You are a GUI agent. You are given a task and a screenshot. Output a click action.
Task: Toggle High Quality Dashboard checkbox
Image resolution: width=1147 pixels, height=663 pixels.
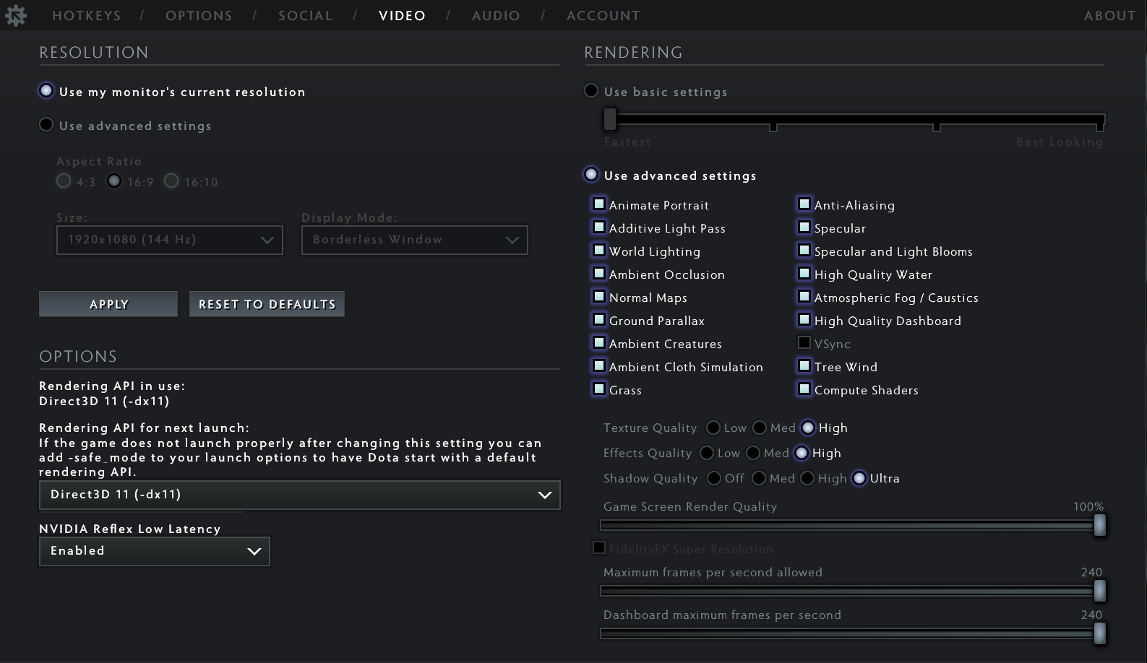(x=804, y=320)
